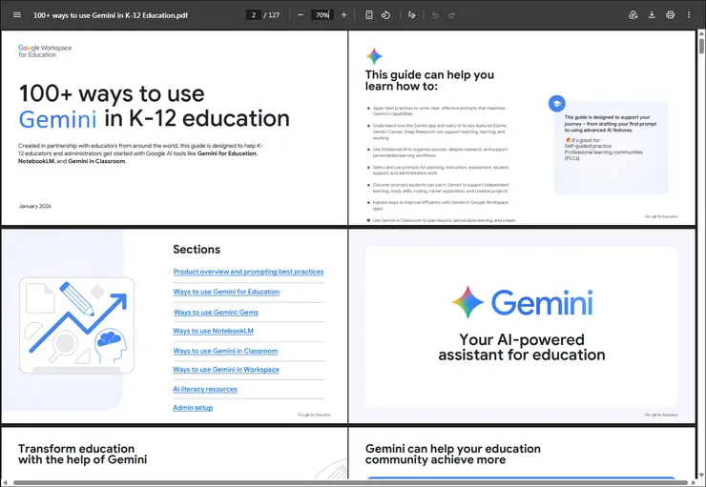Click the chart and pencil illustration

(76, 325)
